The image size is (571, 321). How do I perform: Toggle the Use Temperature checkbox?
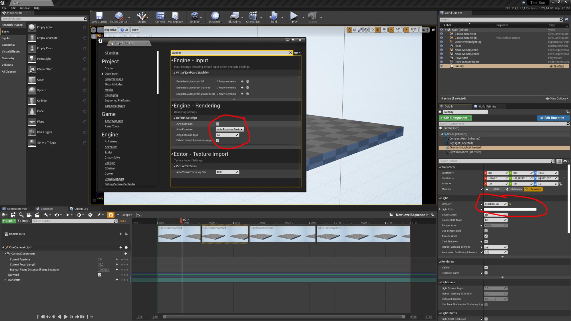coord(486,231)
